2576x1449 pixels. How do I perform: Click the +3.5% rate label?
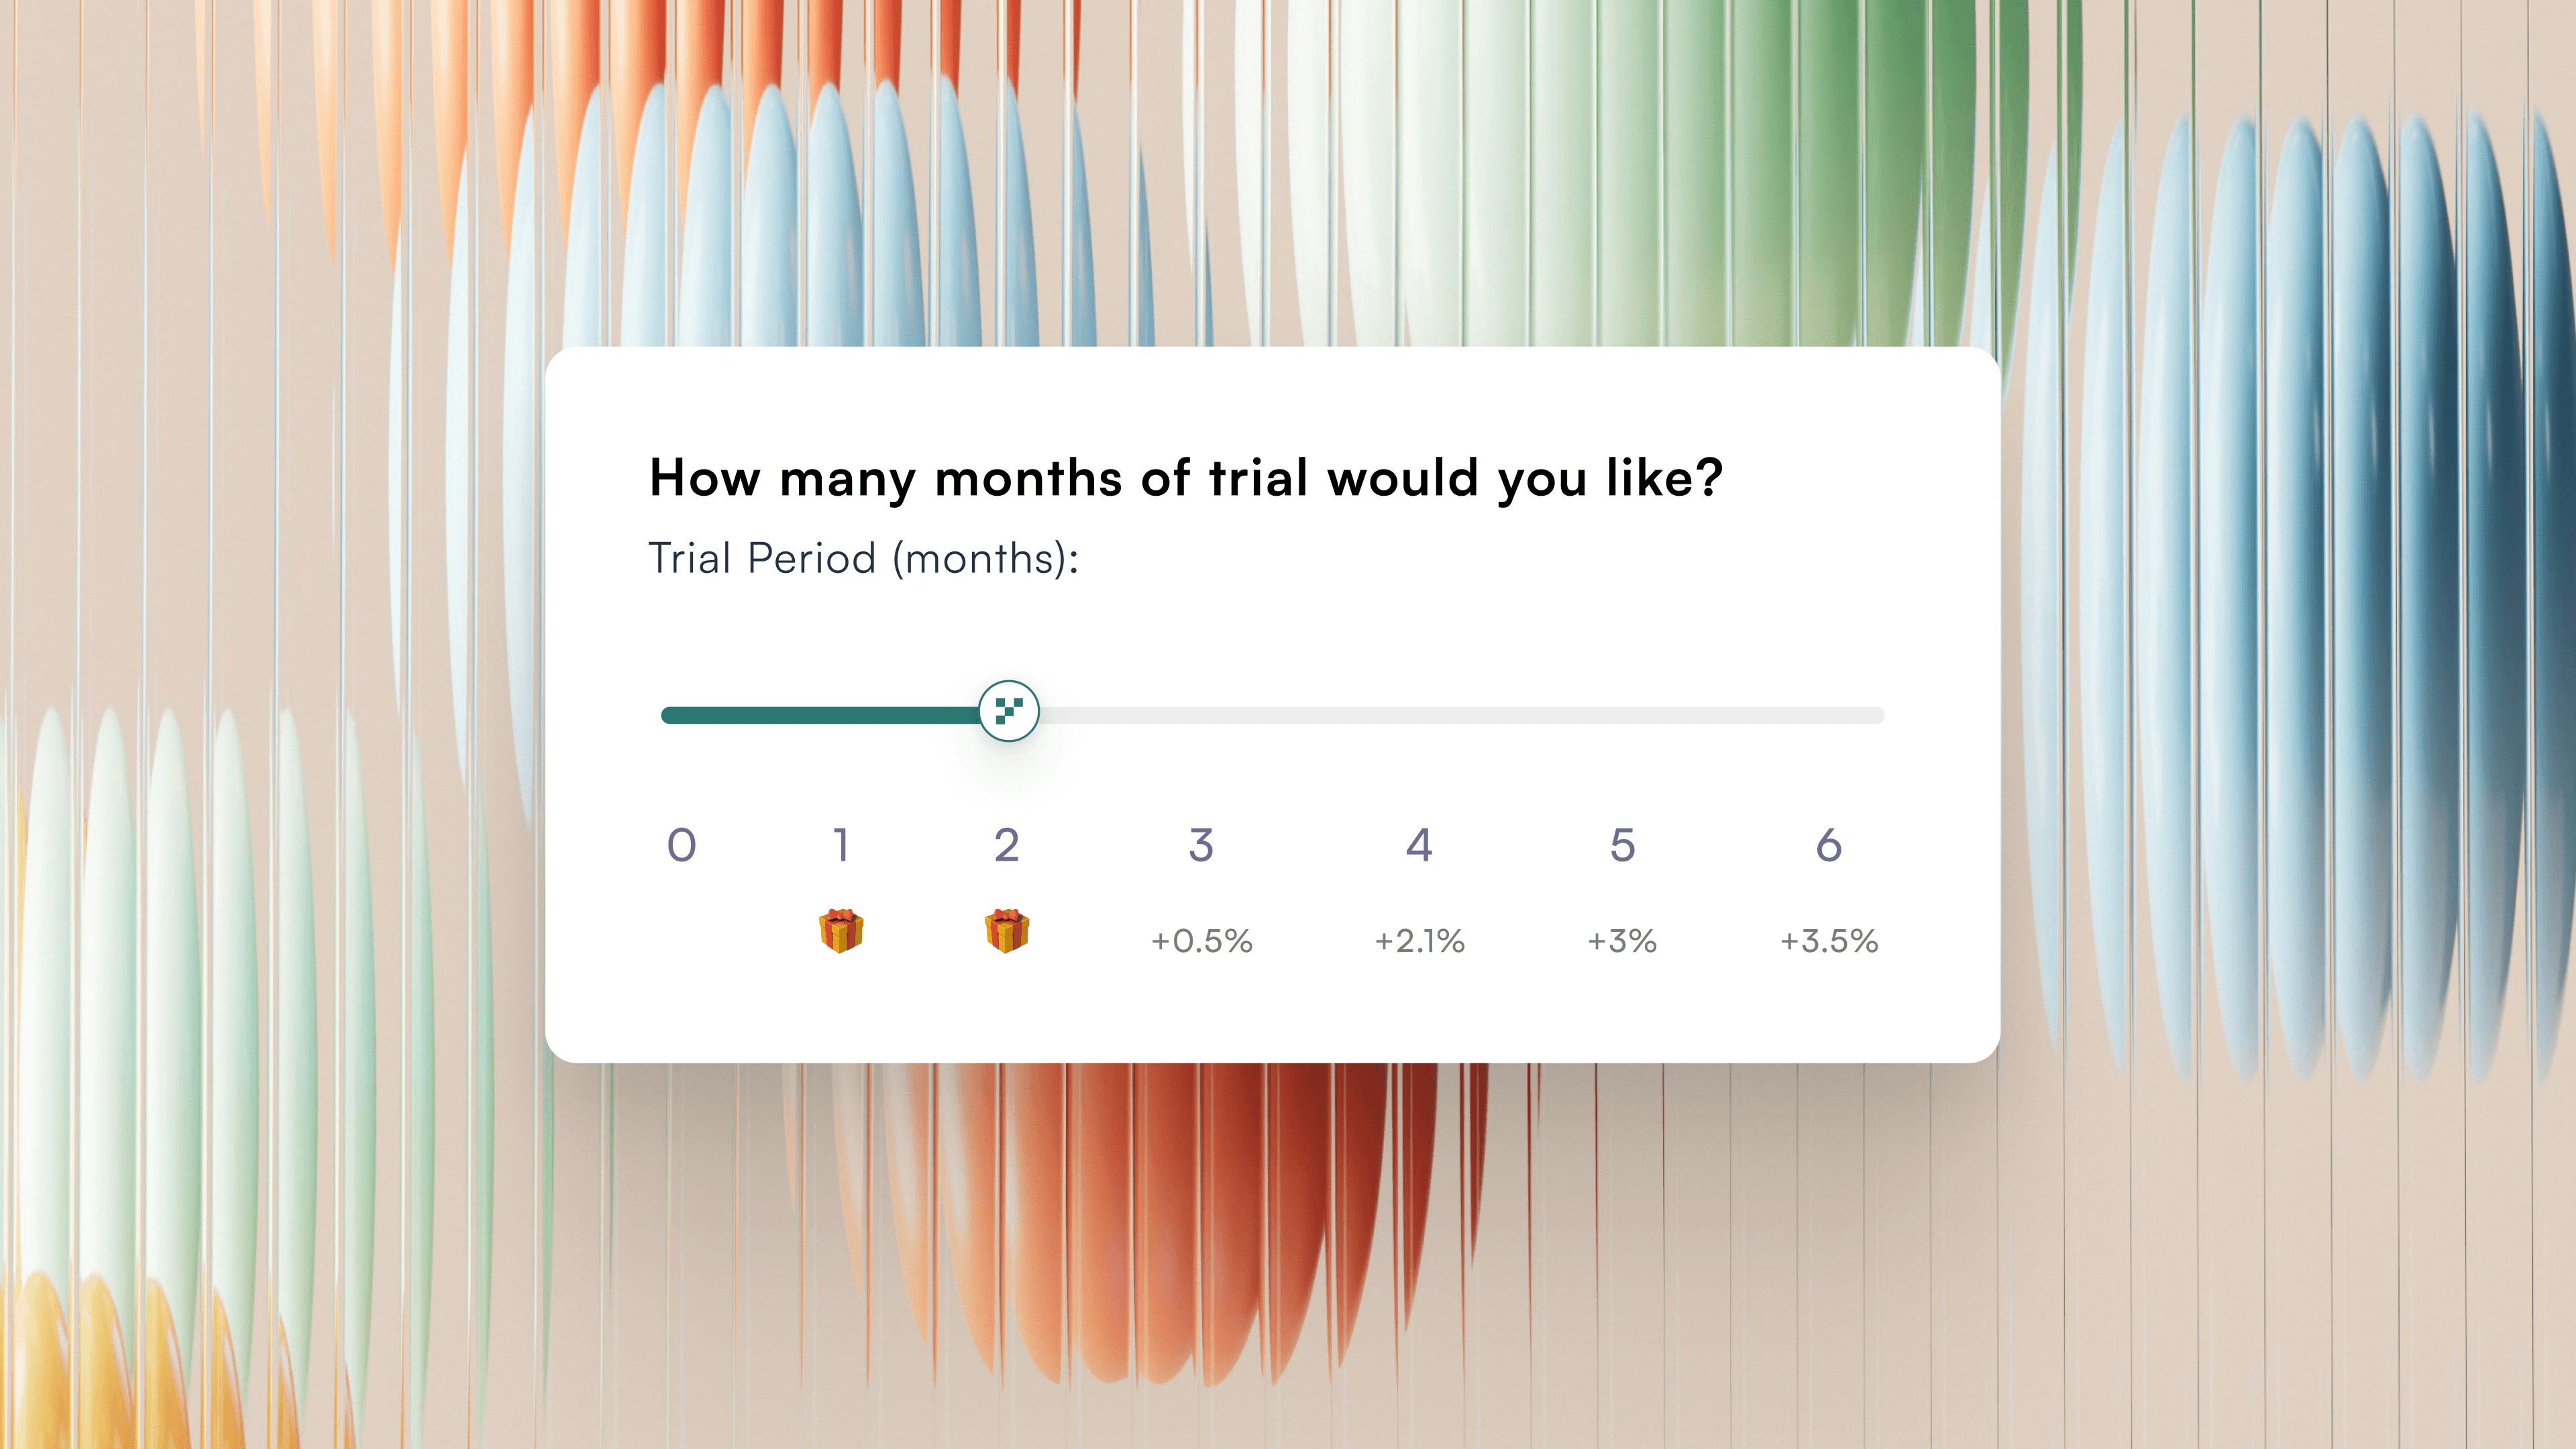1829,941
